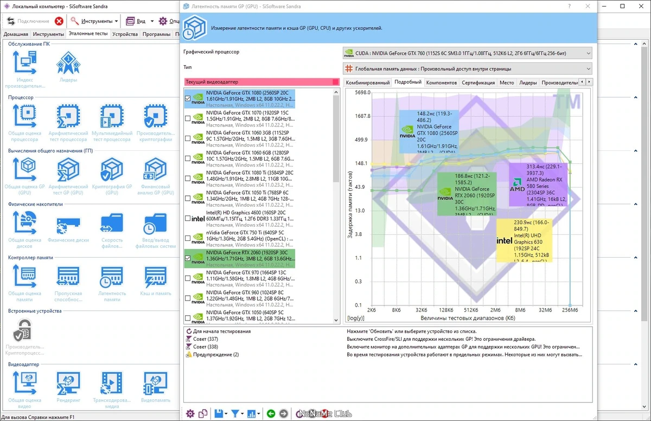651x421 pixels.
Task: Click the purple gear options icon at dialog bottom
Action: (x=190, y=414)
